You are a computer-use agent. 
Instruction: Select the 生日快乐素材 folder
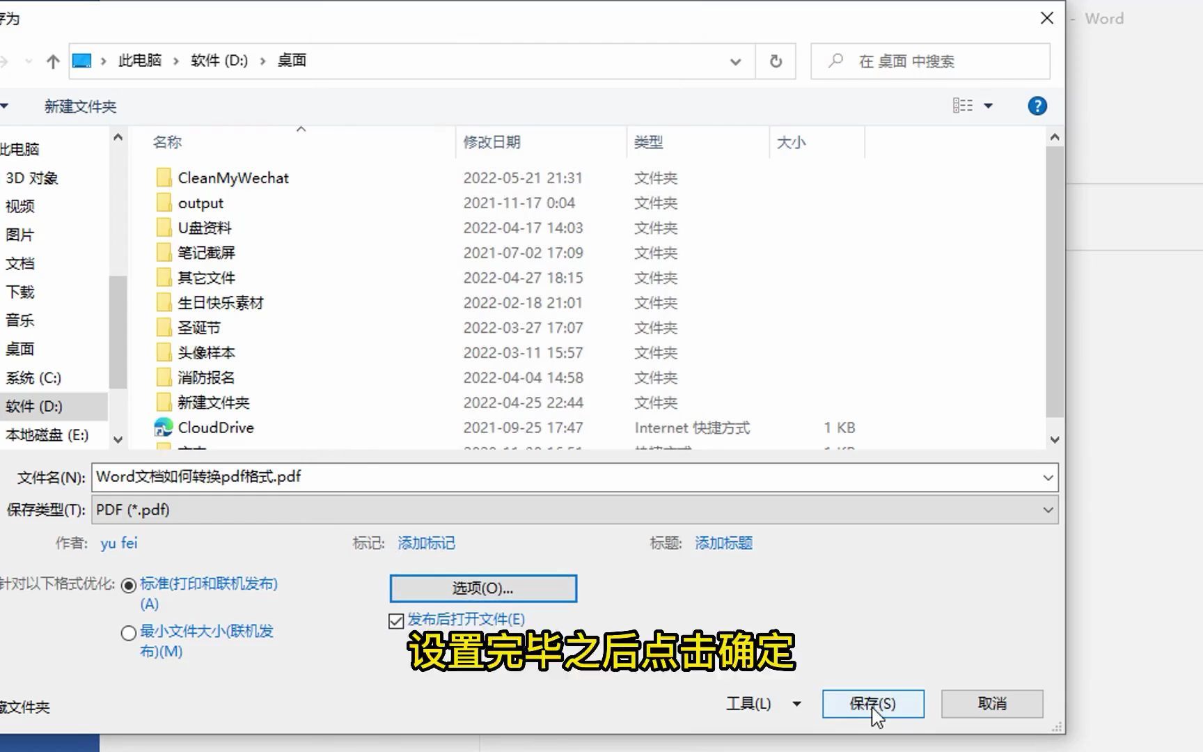(x=220, y=303)
